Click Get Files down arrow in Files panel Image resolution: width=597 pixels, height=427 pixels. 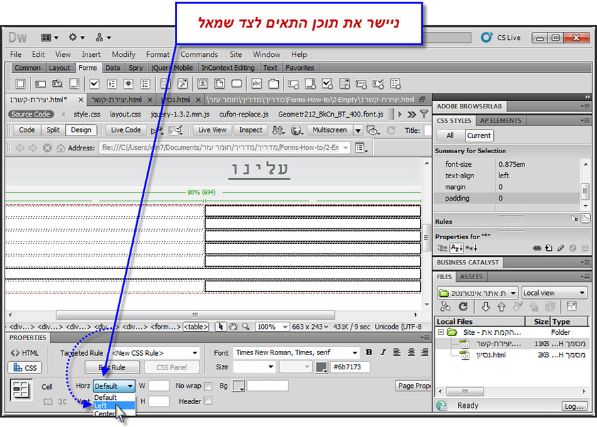[x=486, y=306]
